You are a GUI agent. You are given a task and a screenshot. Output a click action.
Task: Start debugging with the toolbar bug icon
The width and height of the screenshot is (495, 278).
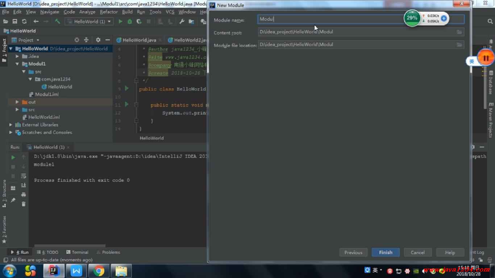click(x=130, y=21)
